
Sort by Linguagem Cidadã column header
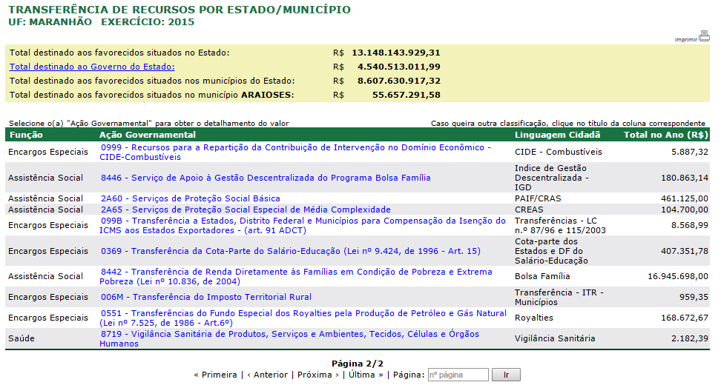tap(557, 135)
